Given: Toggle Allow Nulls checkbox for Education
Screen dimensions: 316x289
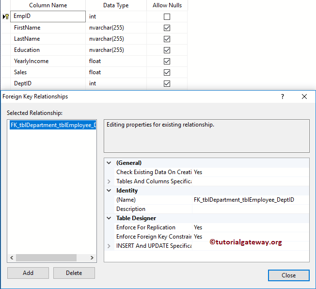Looking at the screenshot, I should pyautogui.click(x=167, y=50).
